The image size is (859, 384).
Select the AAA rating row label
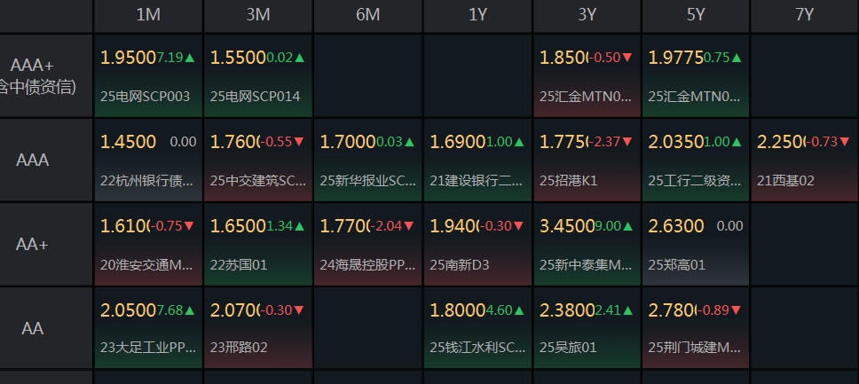[x=33, y=160]
